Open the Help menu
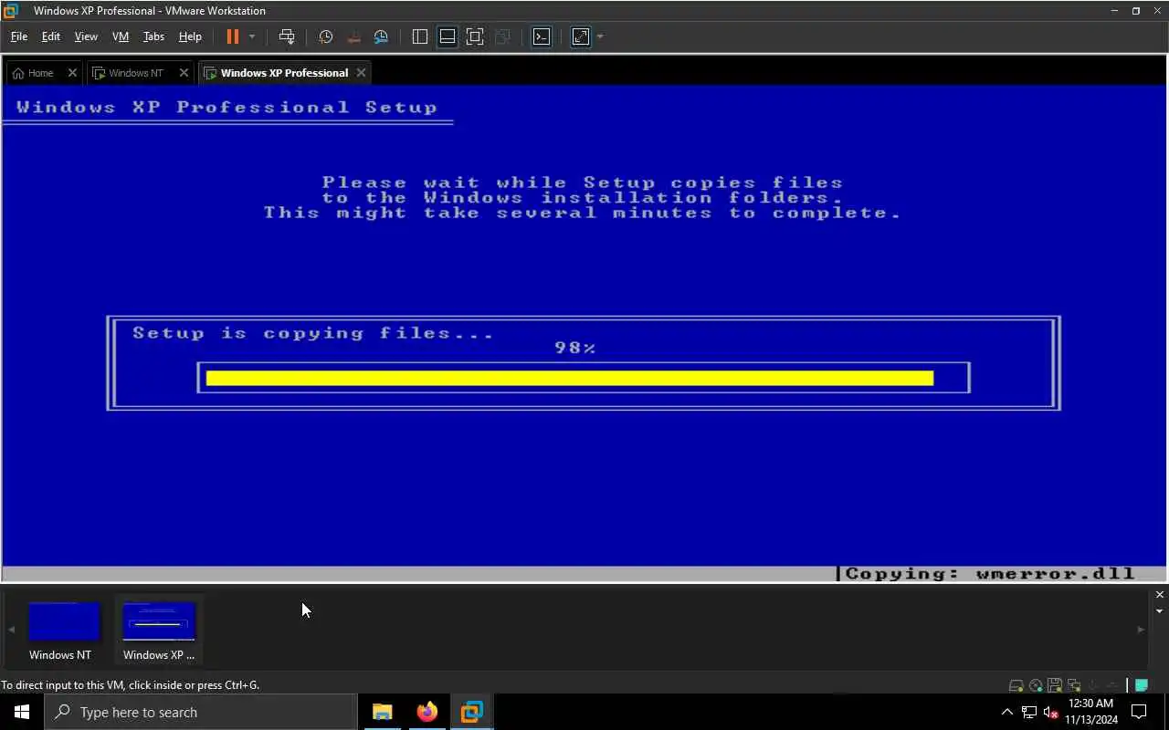The image size is (1169, 730). tap(190, 36)
